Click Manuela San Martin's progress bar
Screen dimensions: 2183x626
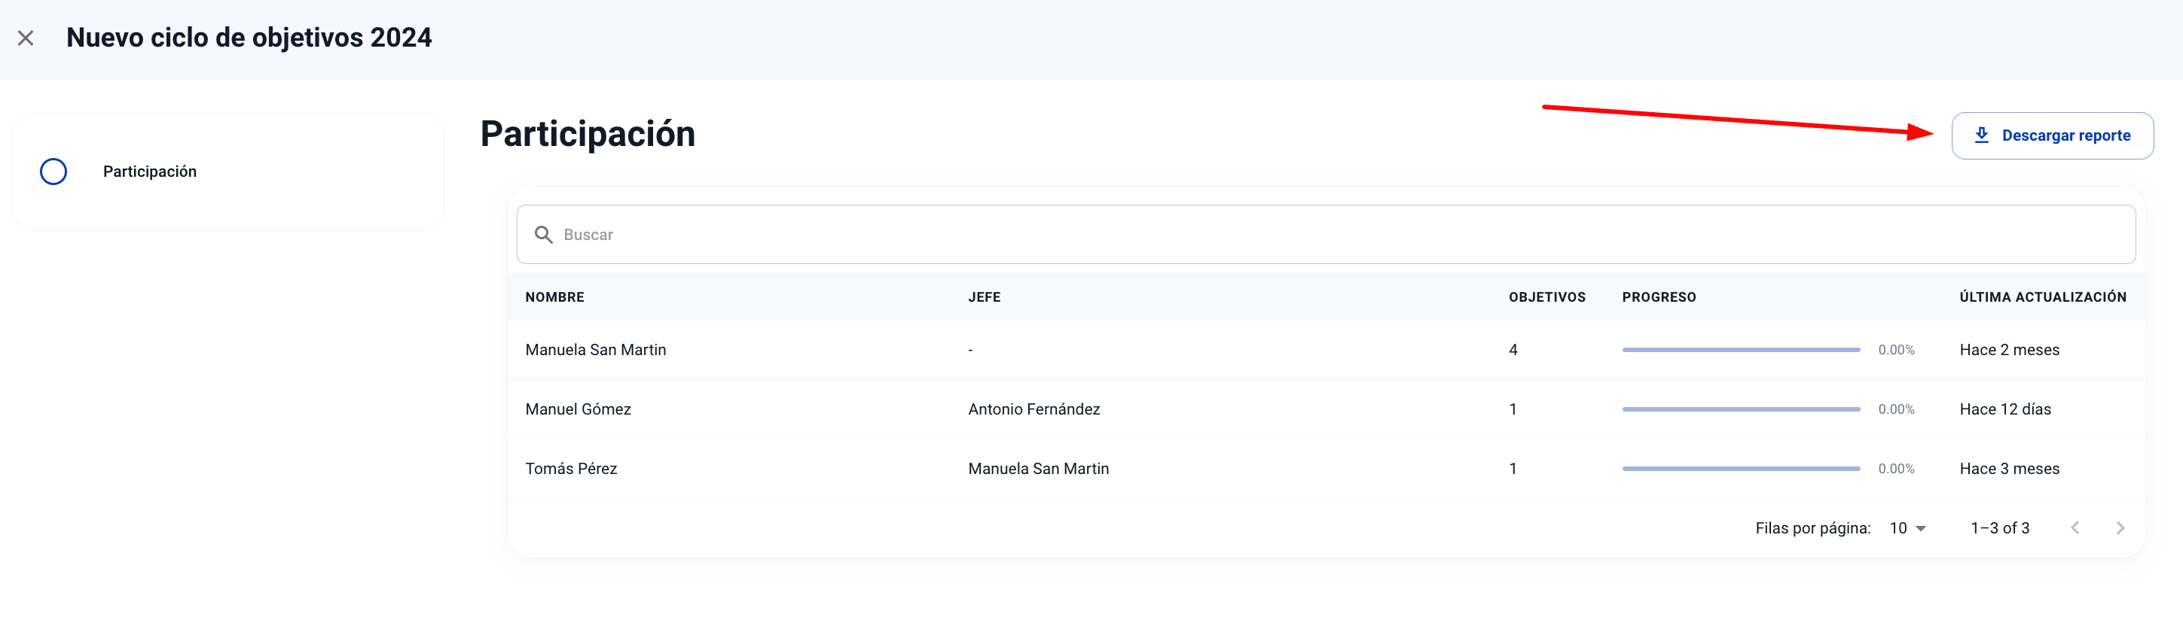[1740, 350]
